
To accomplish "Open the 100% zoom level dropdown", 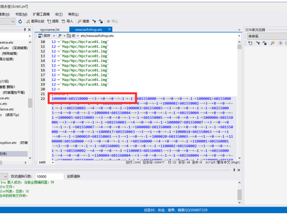I will [x=54, y=162].
